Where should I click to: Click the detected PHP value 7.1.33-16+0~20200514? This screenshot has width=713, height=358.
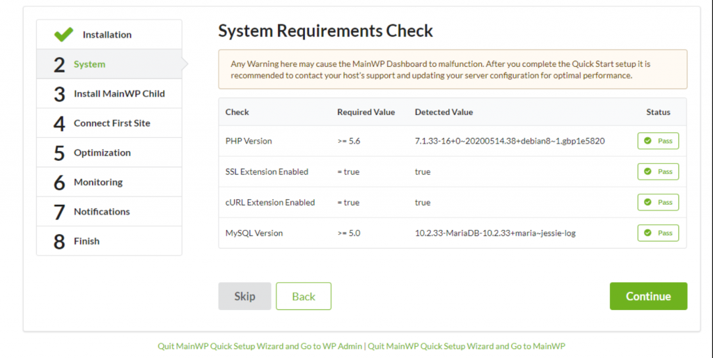click(510, 141)
